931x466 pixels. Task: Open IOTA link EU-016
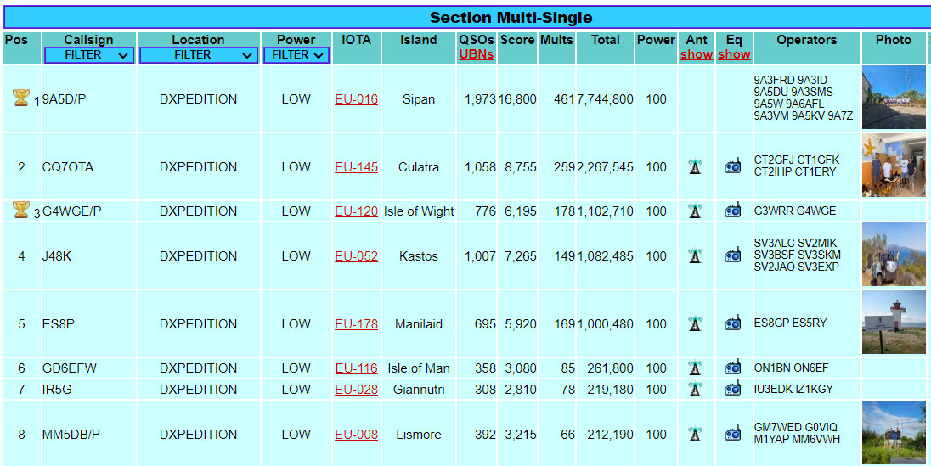(x=356, y=99)
